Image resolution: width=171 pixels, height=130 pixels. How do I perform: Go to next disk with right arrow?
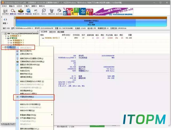(x=6, y=20)
